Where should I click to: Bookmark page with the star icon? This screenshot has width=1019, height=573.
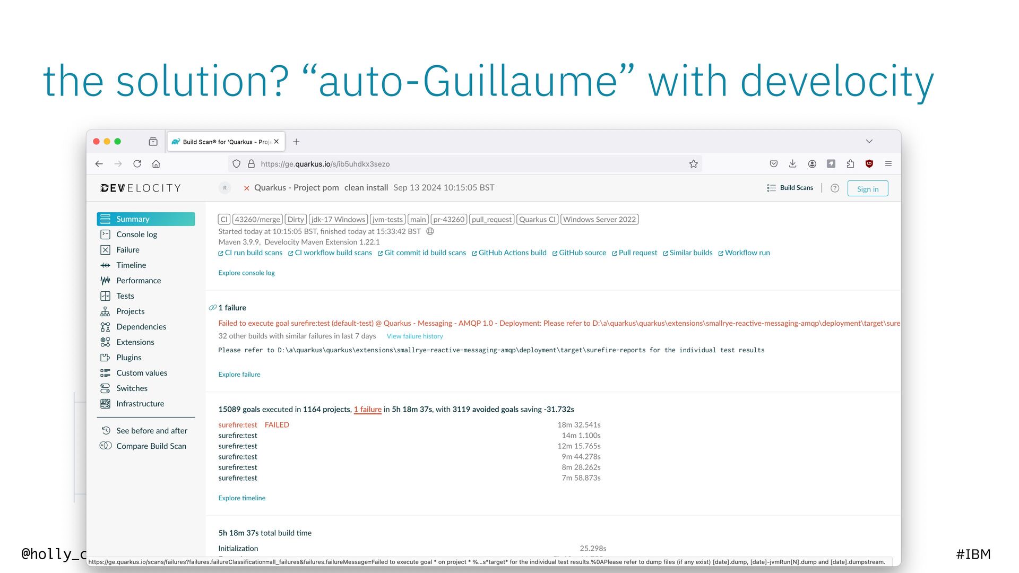pos(693,164)
